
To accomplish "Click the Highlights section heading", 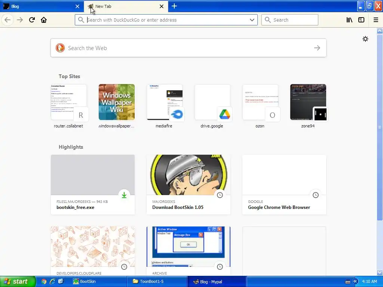I will [x=71, y=147].
